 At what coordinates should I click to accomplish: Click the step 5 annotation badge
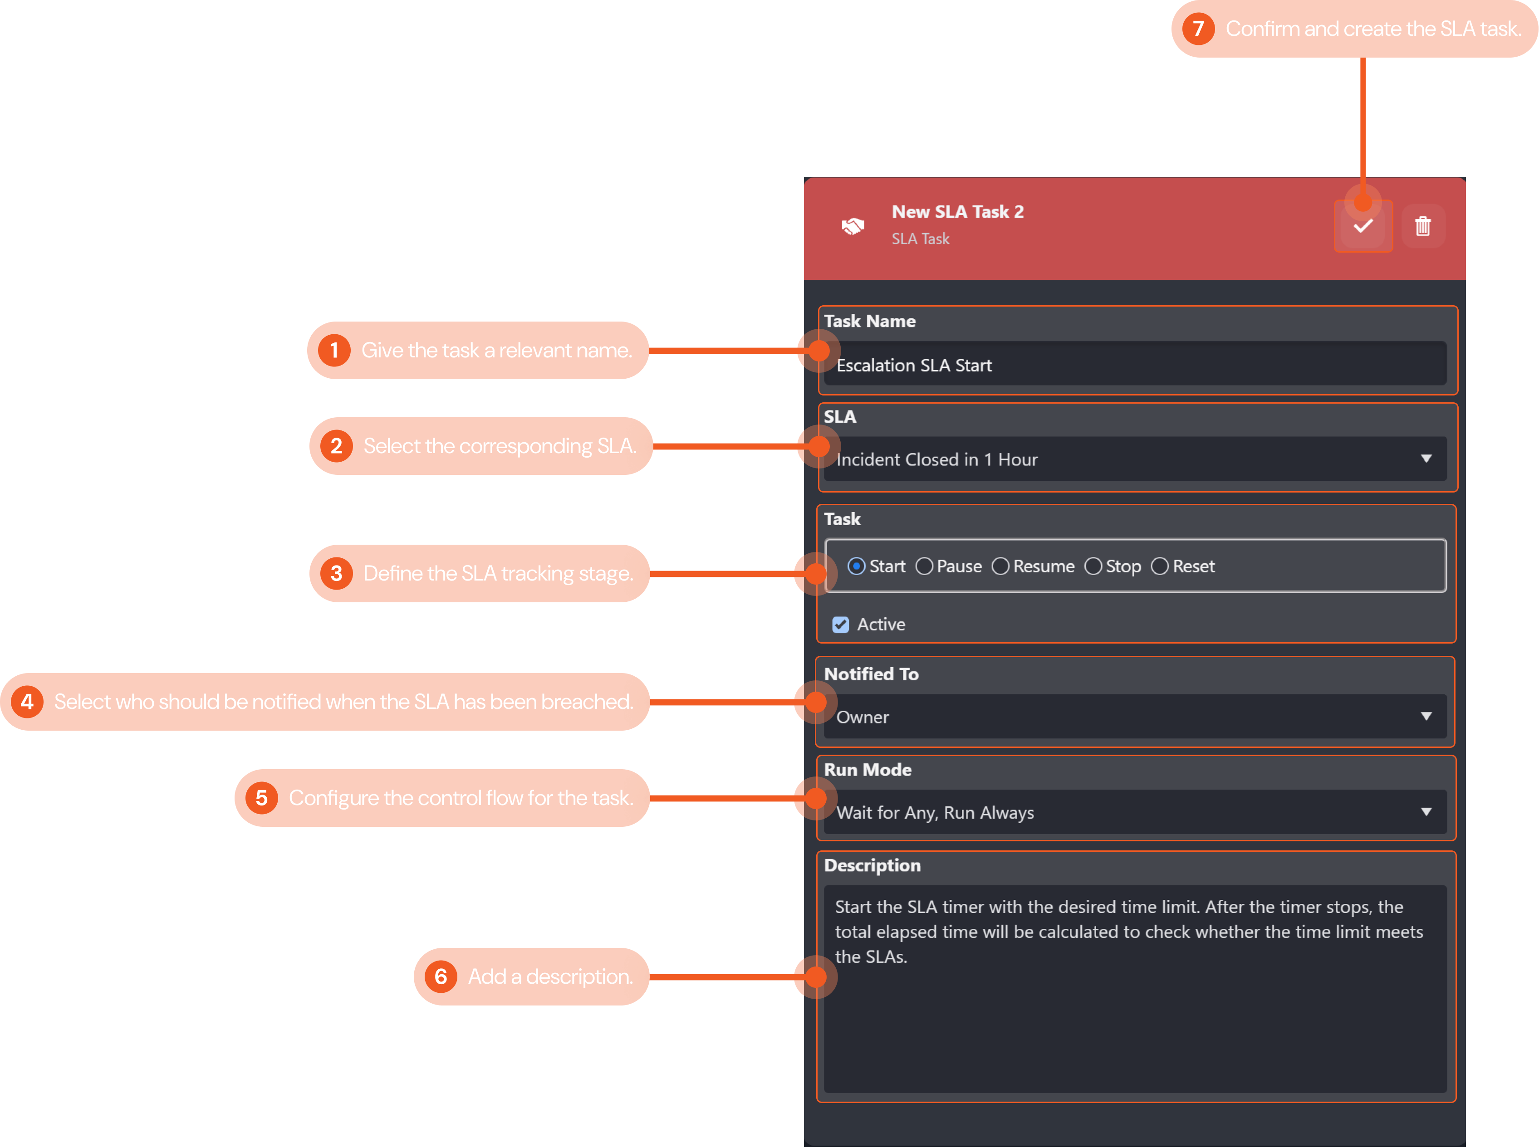point(261,798)
